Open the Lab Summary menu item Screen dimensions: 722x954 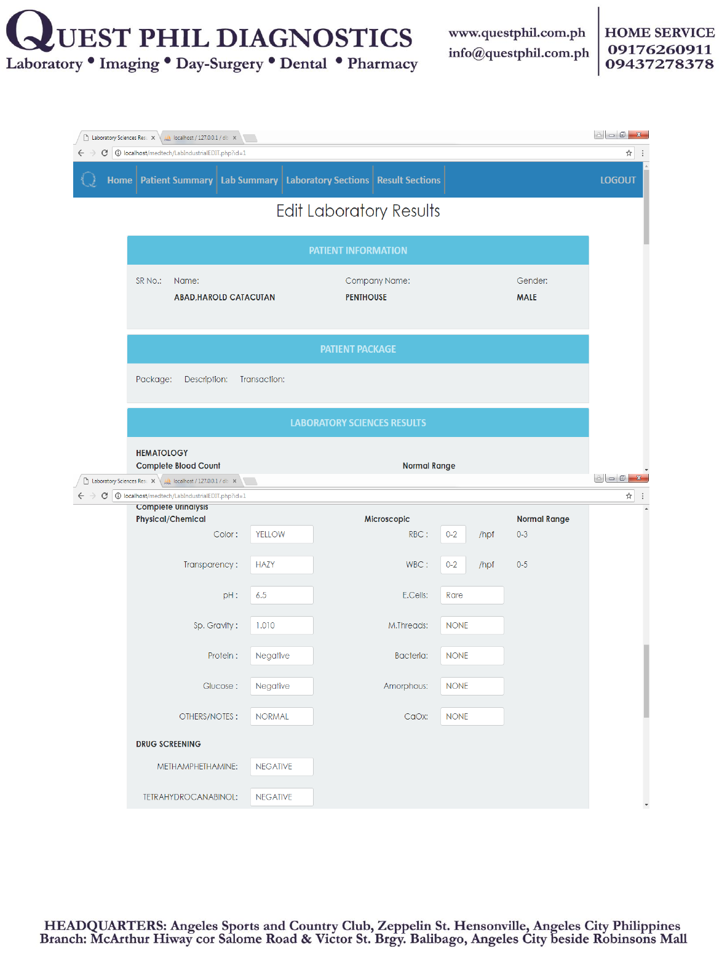249,180
